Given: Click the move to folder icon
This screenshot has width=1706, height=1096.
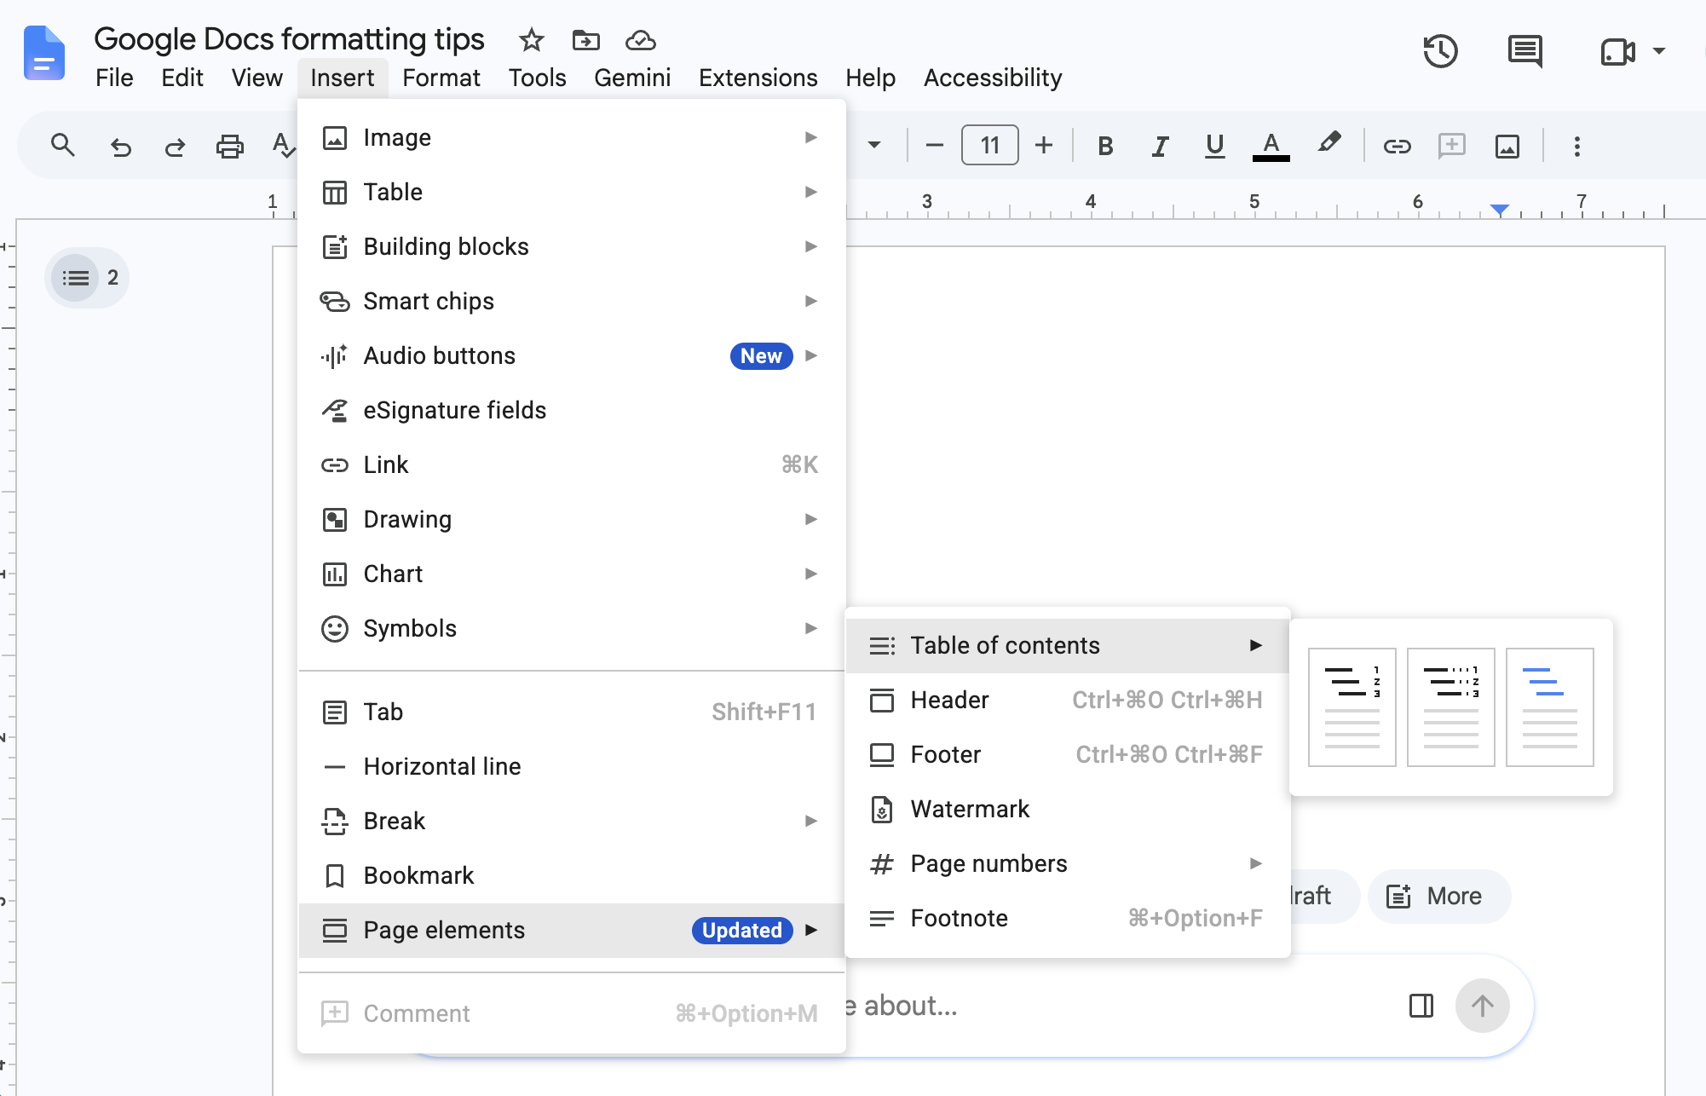Looking at the screenshot, I should pyautogui.click(x=585, y=39).
